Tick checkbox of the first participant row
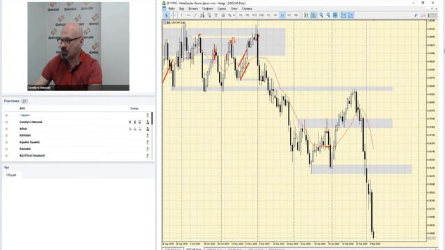The image size is (445, 250). 6,115
